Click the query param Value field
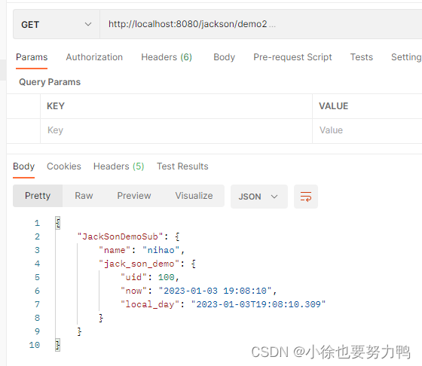422x366 pixels. (x=367, y=131)
